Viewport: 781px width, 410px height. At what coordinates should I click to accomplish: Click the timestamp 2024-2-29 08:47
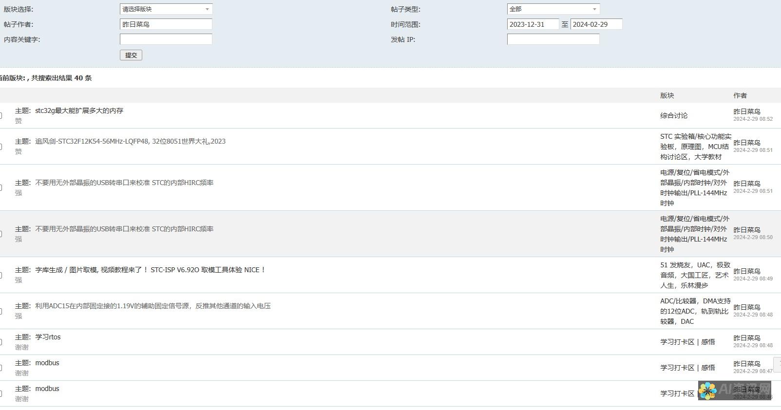753,371
